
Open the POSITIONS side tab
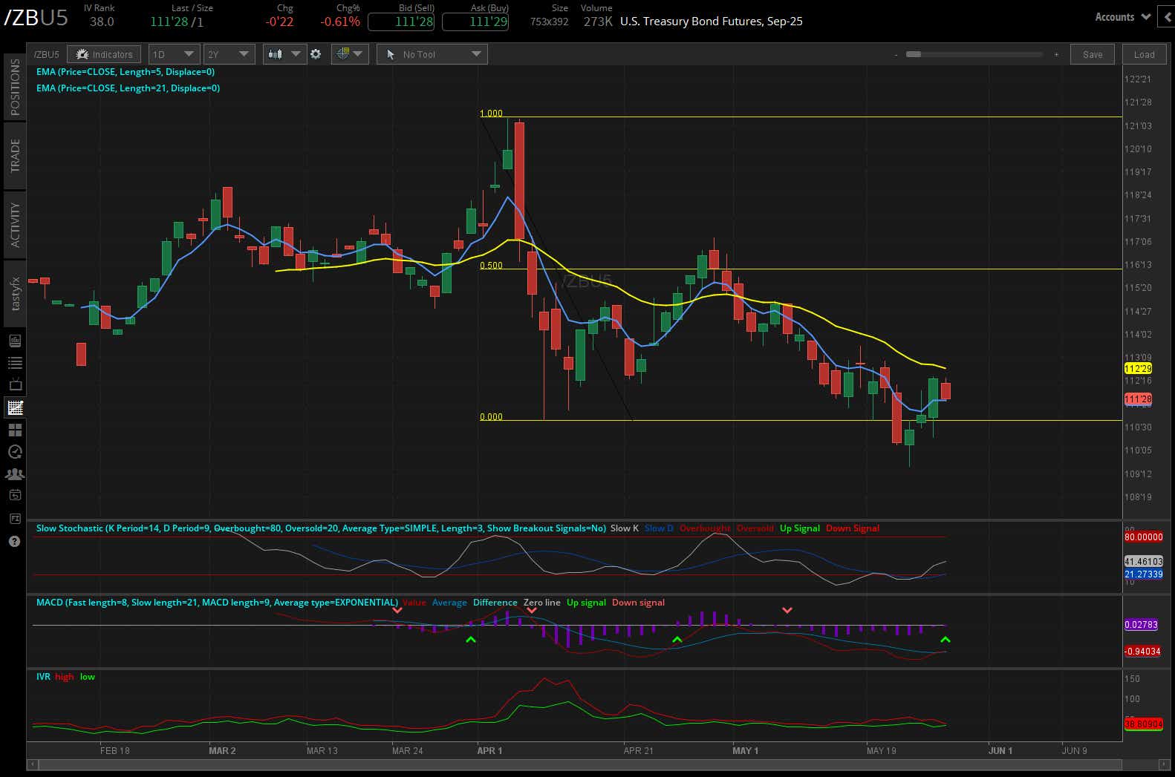coord(15,87)
